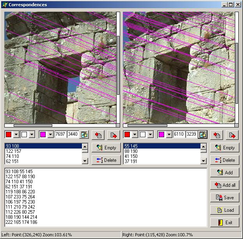The height and width of the screenshot is (239, 243).
Task: Click right panel magenta color swatch
Action: 161,135
